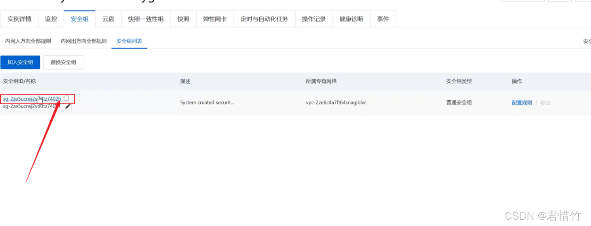Click the security group name text below ID
Viewport: 591px width, 226px height.
coord(32,106)
